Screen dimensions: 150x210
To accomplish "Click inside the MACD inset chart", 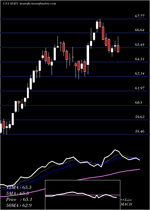I will click(82, 195).
